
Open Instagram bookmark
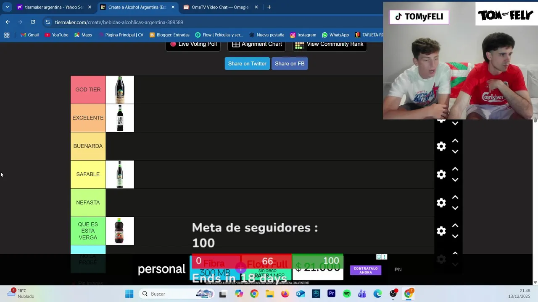pyautogui.click(x=303, y=35)
